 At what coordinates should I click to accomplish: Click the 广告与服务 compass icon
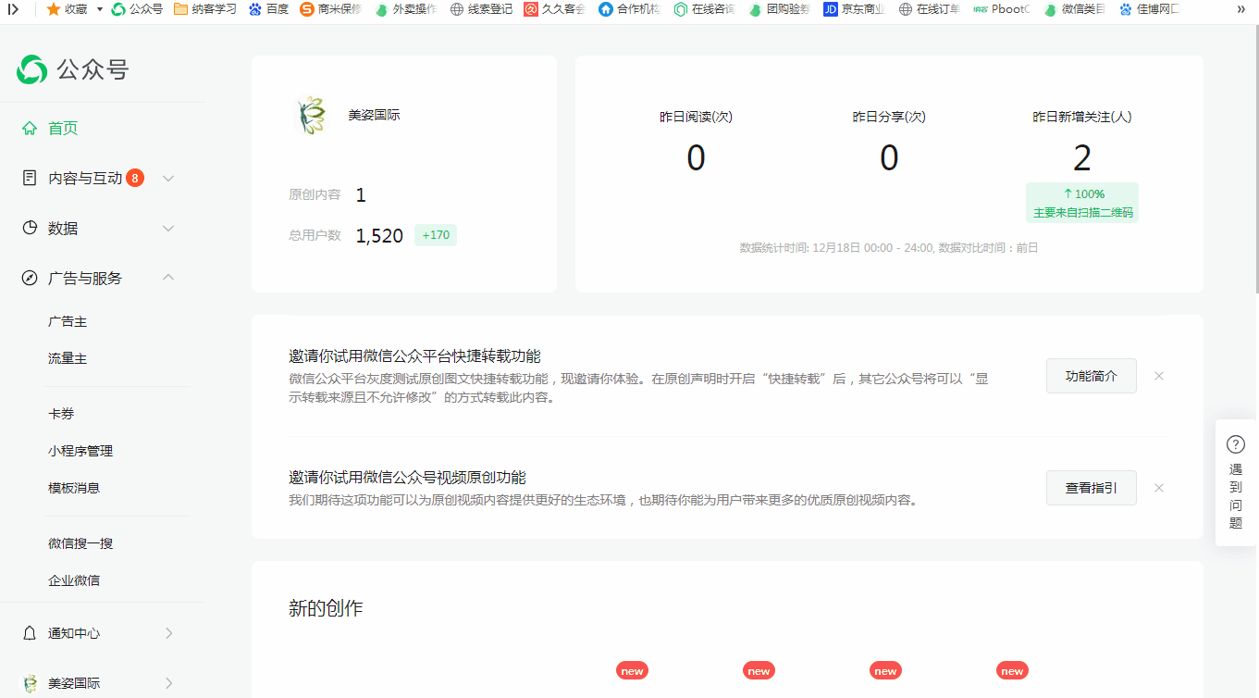tap(28, 277)
